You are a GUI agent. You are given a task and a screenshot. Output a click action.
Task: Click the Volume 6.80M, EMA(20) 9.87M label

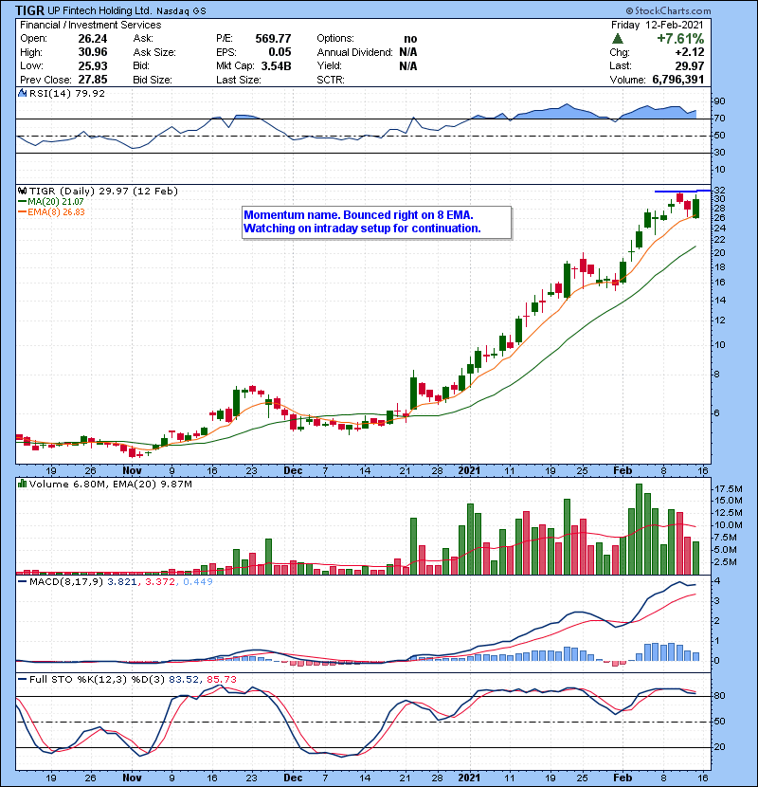(110, 485)
